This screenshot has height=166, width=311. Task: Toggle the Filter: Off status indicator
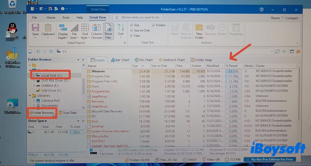pyautogui.click(x=211, y=159)
